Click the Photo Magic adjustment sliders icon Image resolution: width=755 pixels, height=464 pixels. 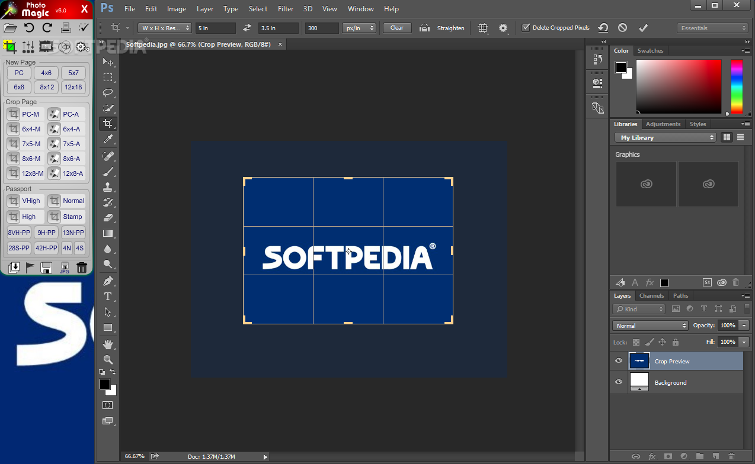(28, 46)
